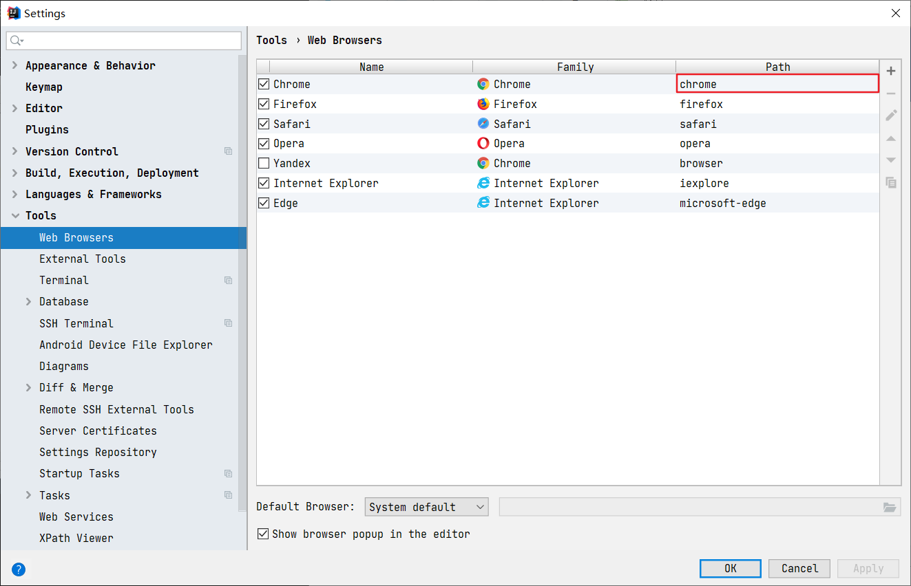Screen dimensions: 911x586
Task: Expand the Database settings node
Action: (x=28, y=301)
